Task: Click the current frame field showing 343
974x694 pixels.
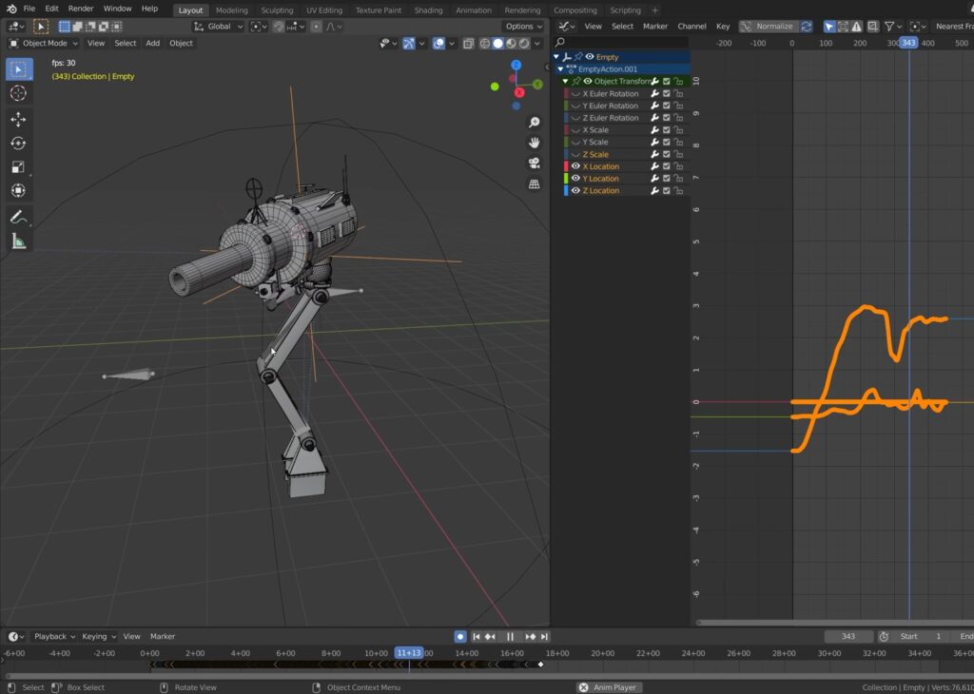Action: click(847, 636)
